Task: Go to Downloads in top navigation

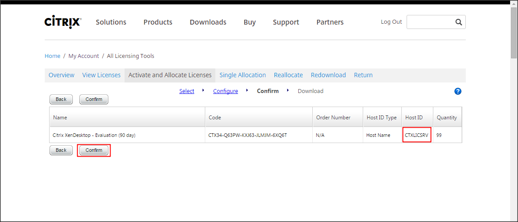Action: (x=208, y=22)
